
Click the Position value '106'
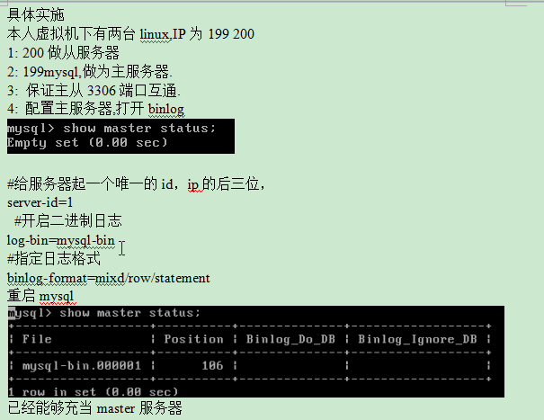(x=212, y=365)
